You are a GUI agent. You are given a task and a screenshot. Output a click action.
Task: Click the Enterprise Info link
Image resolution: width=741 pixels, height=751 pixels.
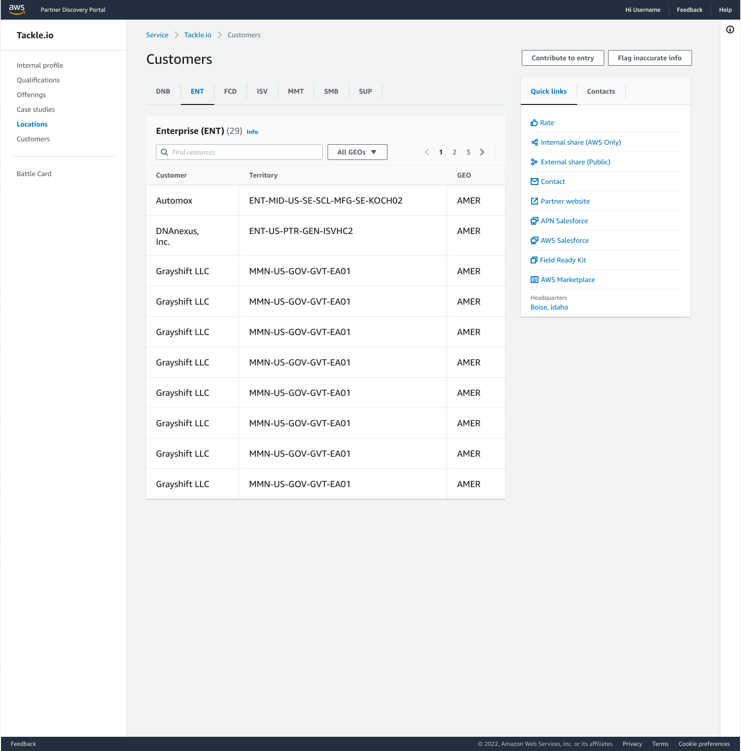tap(252, 132)
